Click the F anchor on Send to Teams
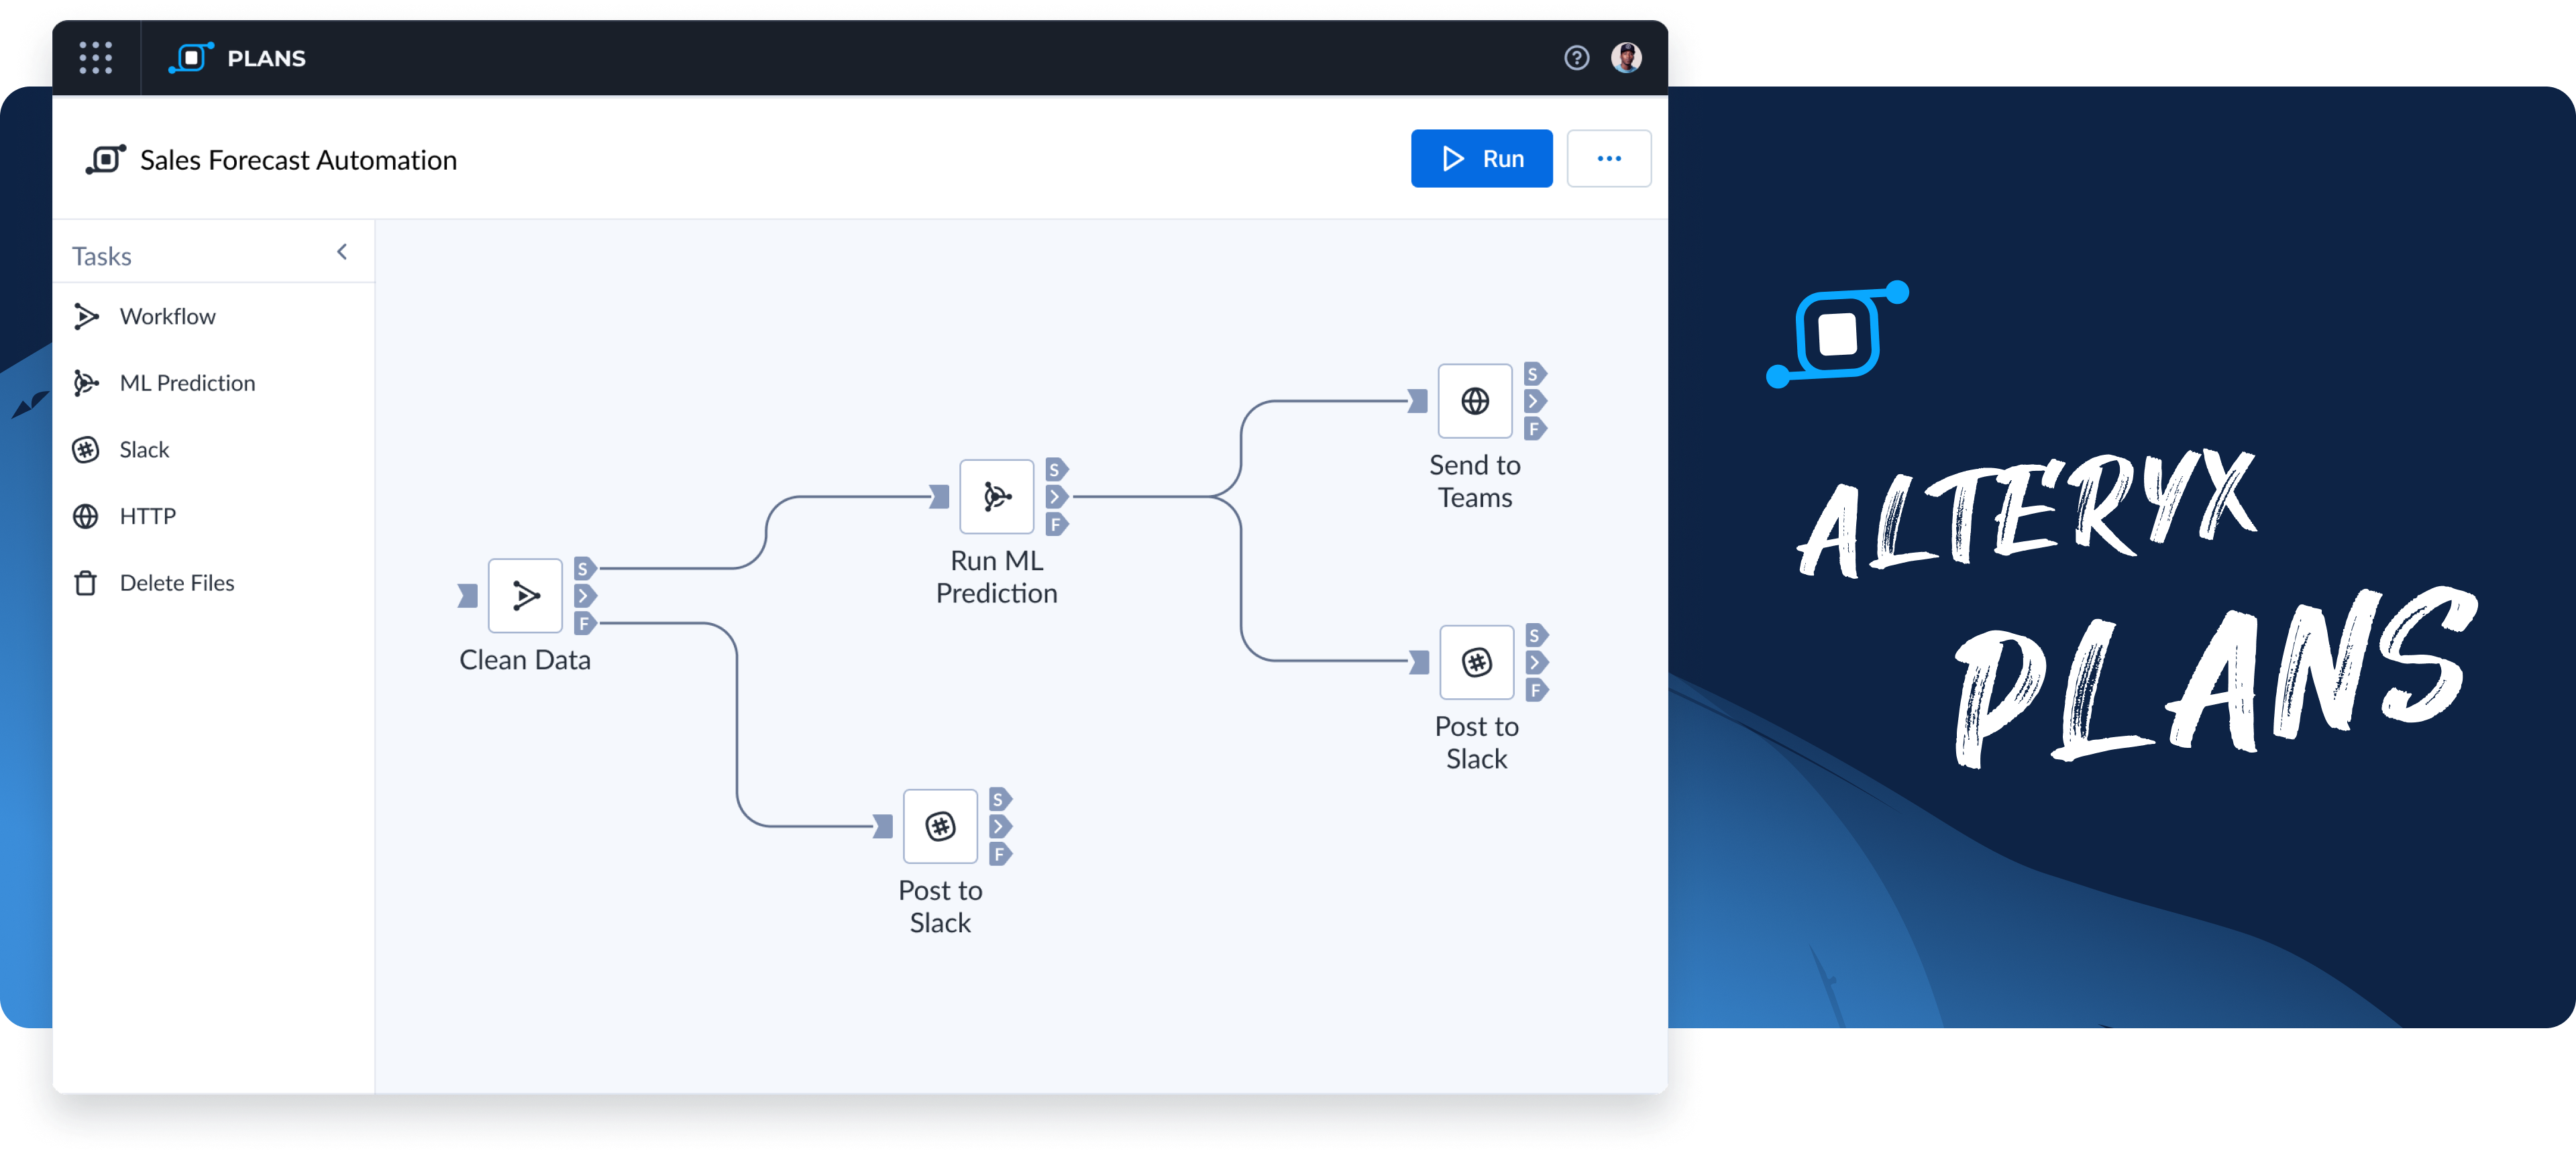The height and width of the screenshot is (1155, 2576). (1535, 429)
